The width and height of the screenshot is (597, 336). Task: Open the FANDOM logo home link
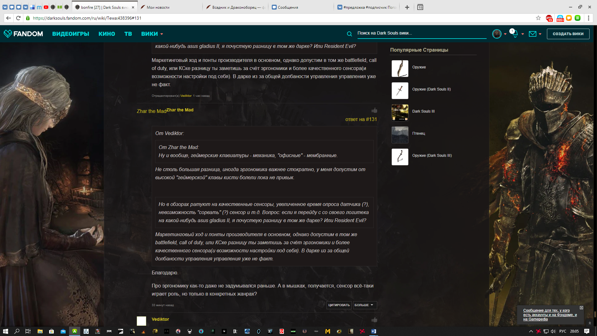pyautogui.click(x=23, y=34)
